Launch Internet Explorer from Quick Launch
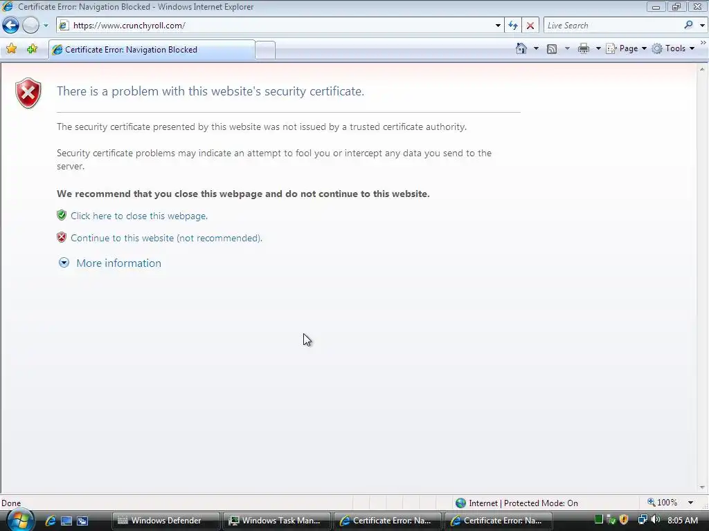The width and height of the screenshot is (709, 531). [x=50, y=521]
